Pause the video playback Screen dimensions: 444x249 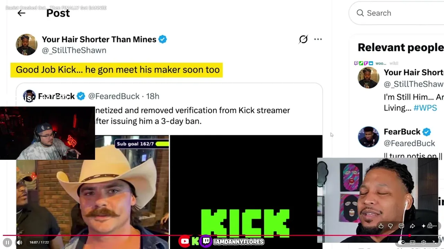(7, 242)
